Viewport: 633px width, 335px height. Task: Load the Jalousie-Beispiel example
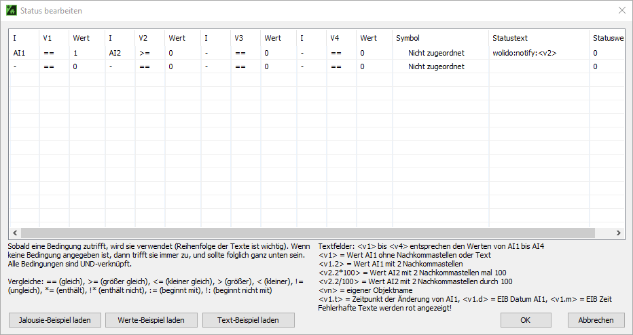click(x=54, y=320)
